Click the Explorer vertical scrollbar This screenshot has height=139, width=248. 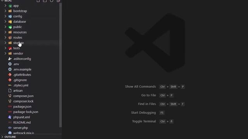pyautogui.click(x=60, y=65)
